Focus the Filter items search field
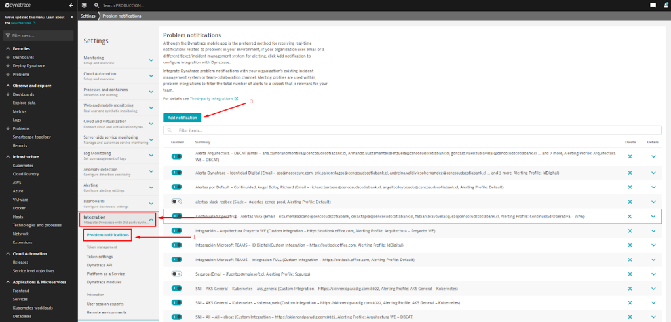This screenshot has width=671, height=322. [x=412, y=130]
